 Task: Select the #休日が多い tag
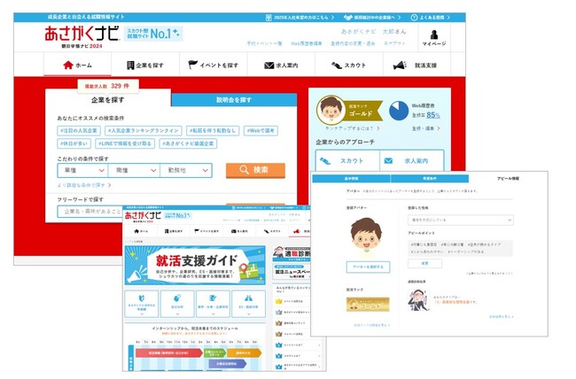(x=74, y=143)
